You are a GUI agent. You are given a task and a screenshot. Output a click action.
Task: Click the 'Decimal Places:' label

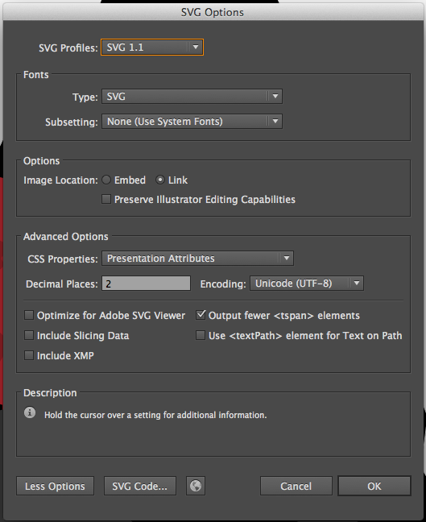(x=62, y=284)
